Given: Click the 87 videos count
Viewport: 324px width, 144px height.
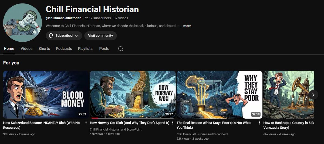Looking at the screenshot, I should click(121, 18).
